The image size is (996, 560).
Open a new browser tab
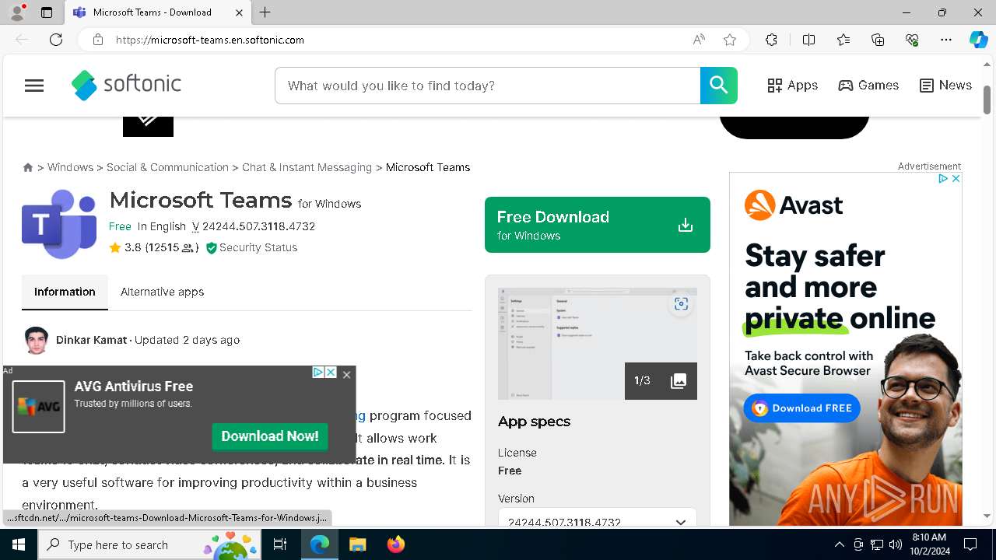[x=265, y=12]
